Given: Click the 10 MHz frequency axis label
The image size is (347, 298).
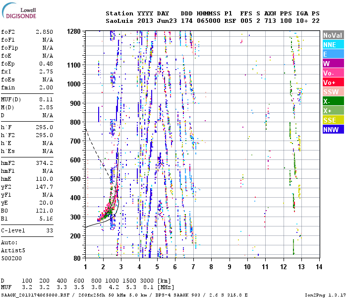Looking at the screenshot, I should pos(247,267).
